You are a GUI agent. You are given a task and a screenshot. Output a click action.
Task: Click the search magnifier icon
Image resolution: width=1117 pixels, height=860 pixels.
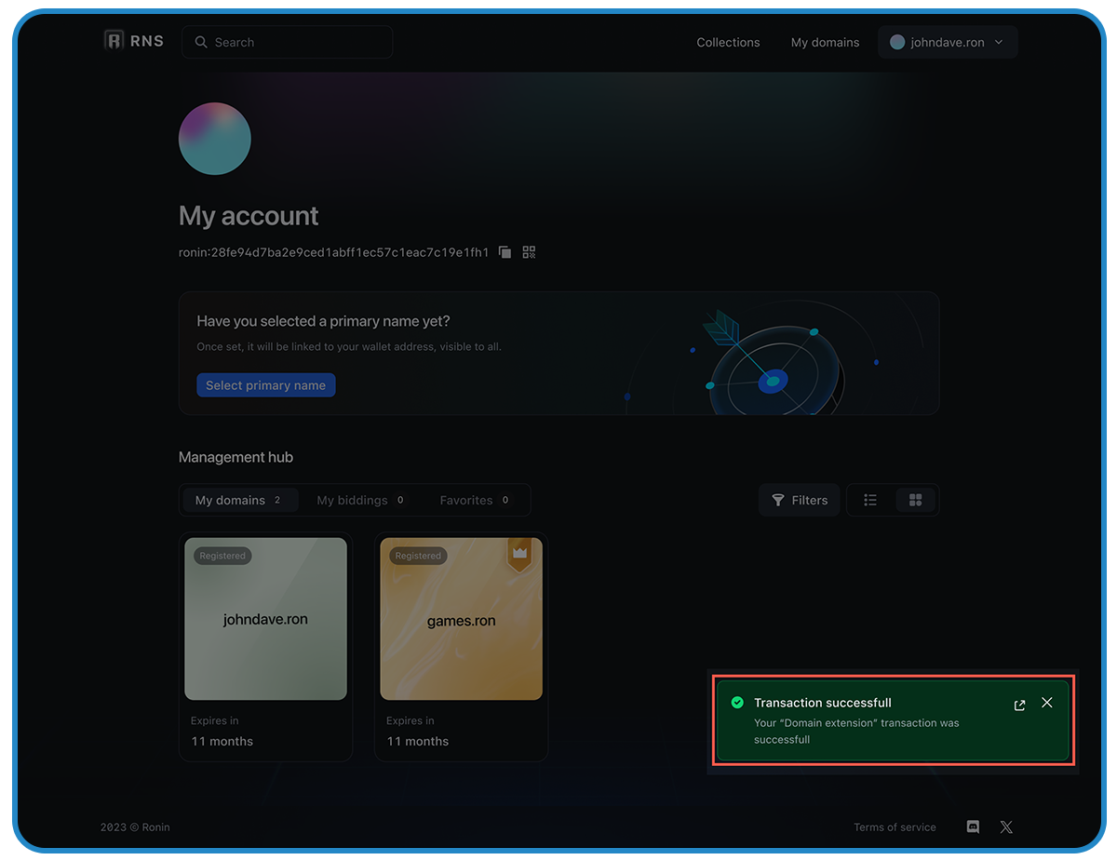point(201,42)
